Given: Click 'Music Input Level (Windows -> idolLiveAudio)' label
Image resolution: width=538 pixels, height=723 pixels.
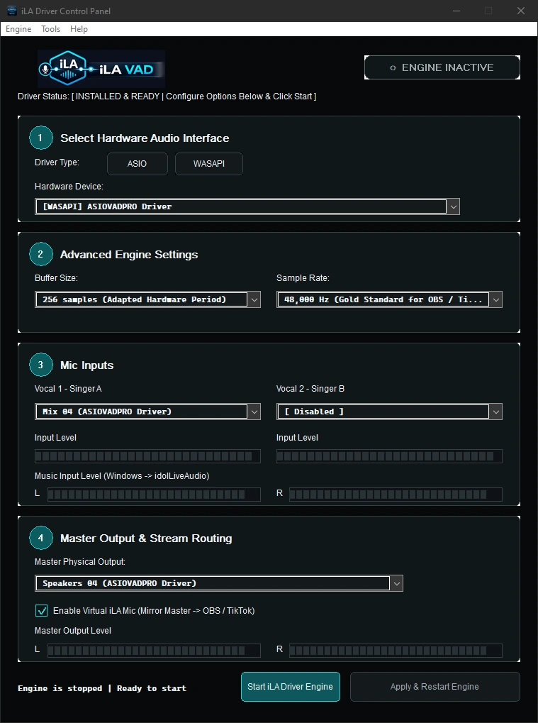Looking at the screenshot, I should coord(122,476).
